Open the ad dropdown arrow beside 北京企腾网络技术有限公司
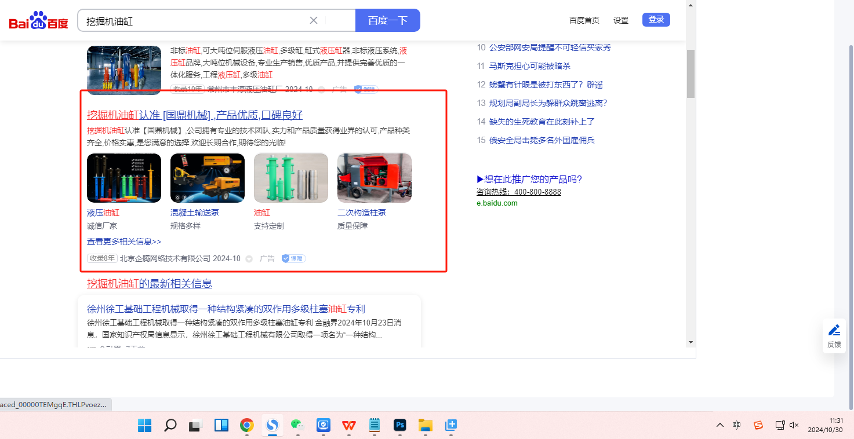854x439 pixels. pyautogui.click(x=249, y=258)
